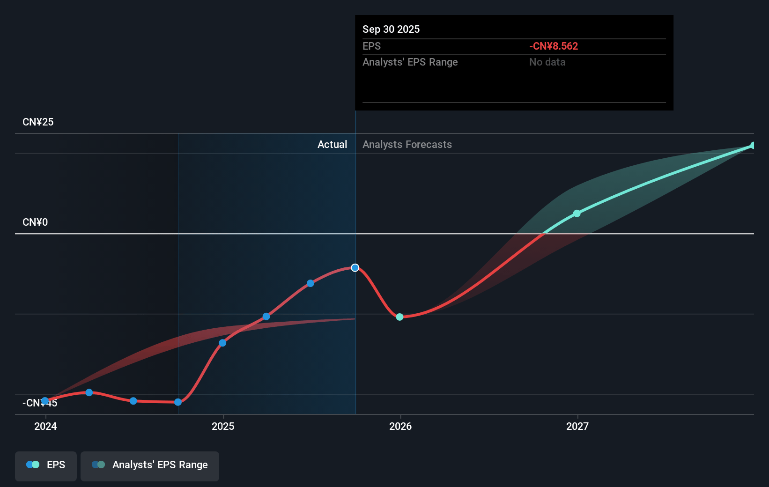The height and width of the screenshot is (487, 769).
Task: Select the highlighted Sep 30 2025 data point
Action: 355,268
